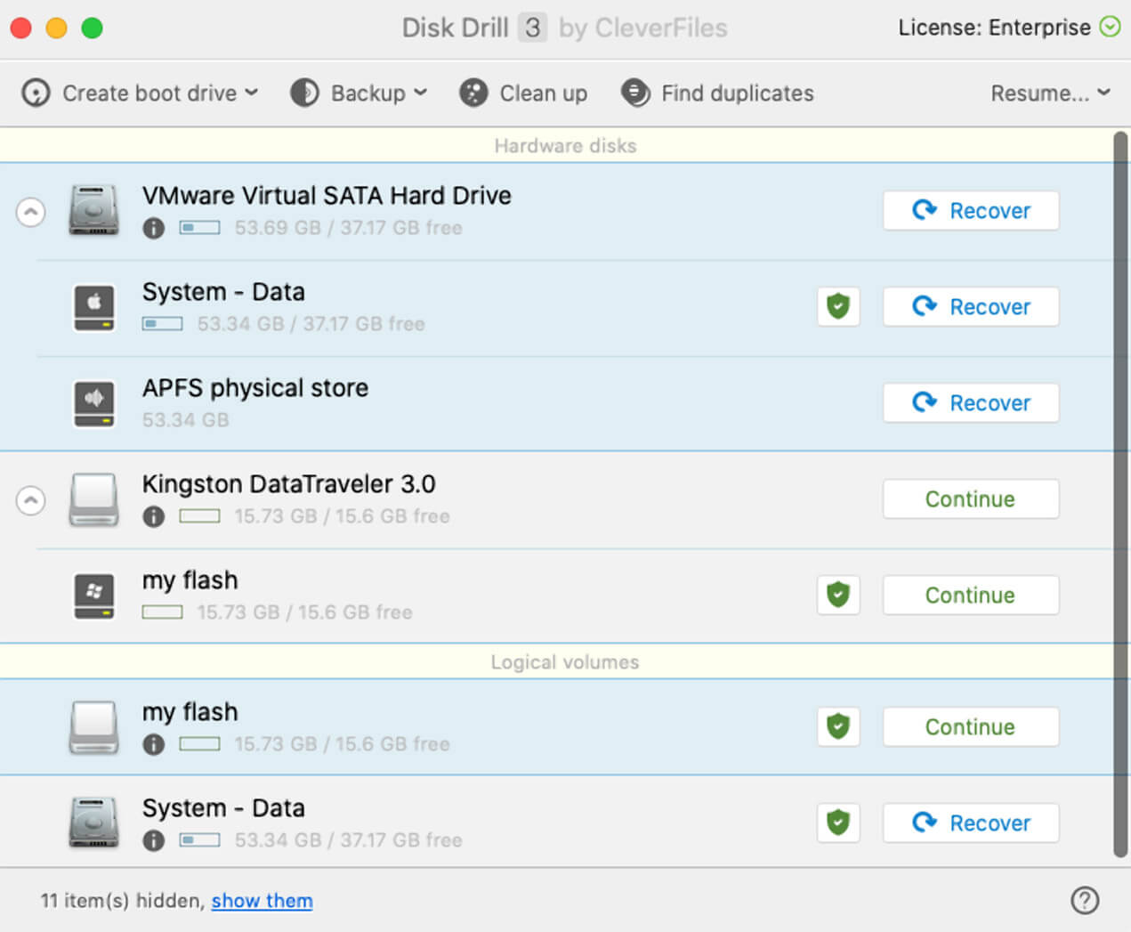
Task: Show info for Kingston DataTraveler 3.0
Action: click(153, 517)
